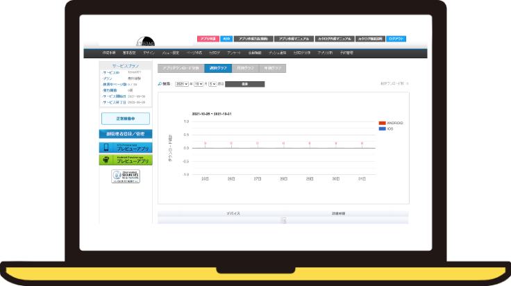Screen dimensions: 511x286
Task: Click the pink アプリ申請 button
Action: [208, 39]
